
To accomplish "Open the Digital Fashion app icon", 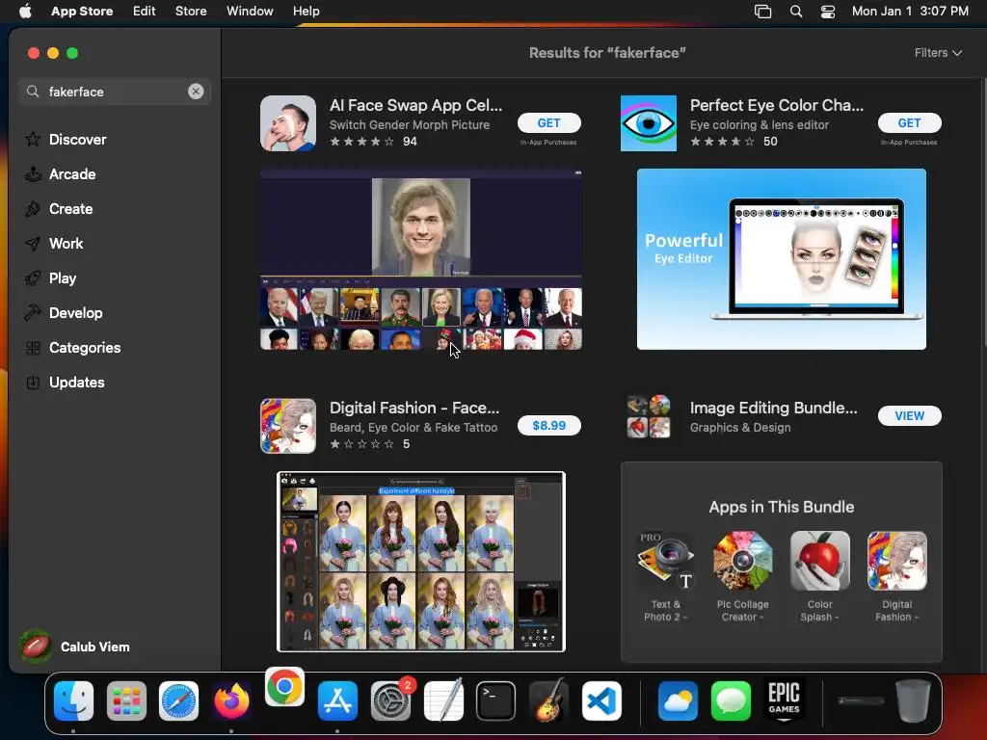I will click(287, 426).
